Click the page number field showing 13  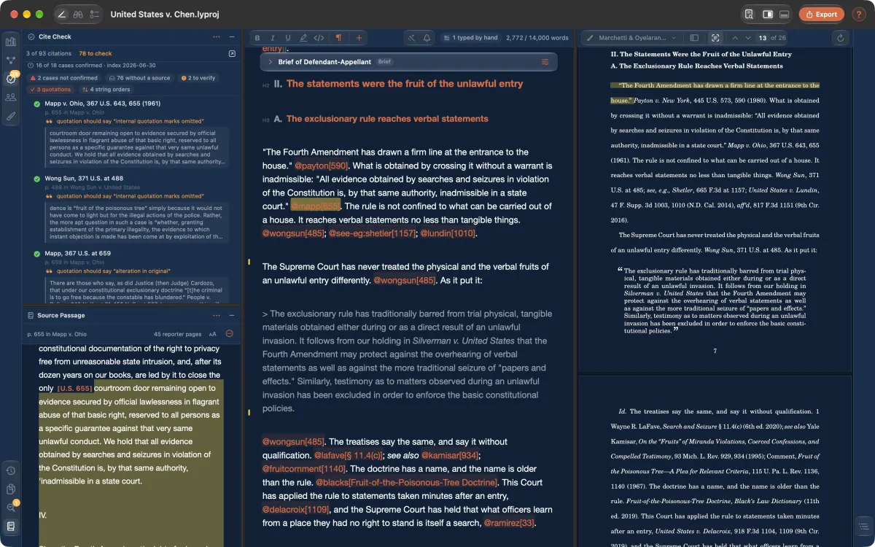pos(762,38)
